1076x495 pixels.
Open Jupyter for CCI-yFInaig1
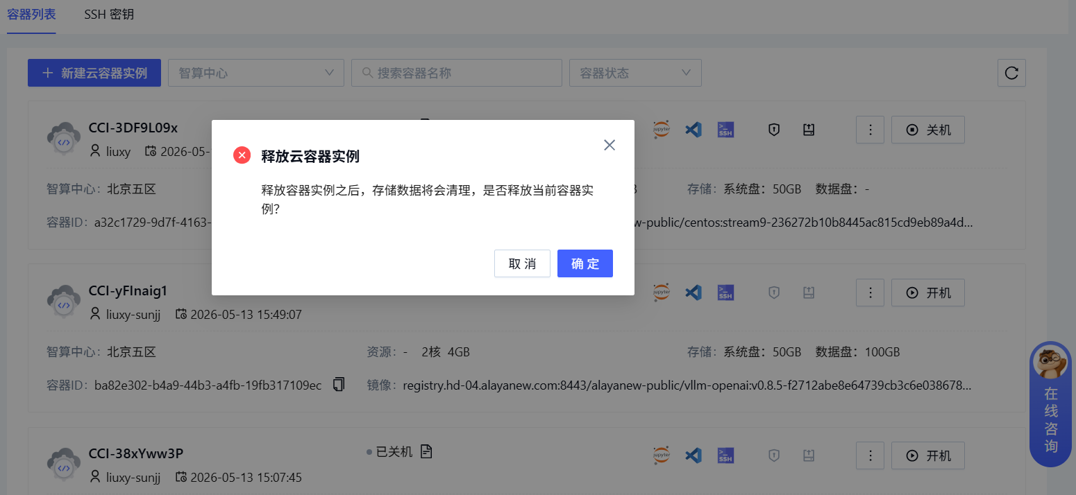coord(662,293)
